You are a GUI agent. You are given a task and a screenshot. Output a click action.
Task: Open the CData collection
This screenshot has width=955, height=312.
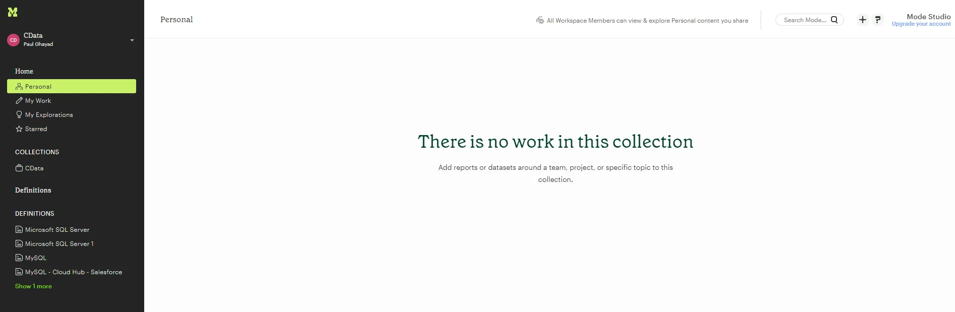pos(34,168)
